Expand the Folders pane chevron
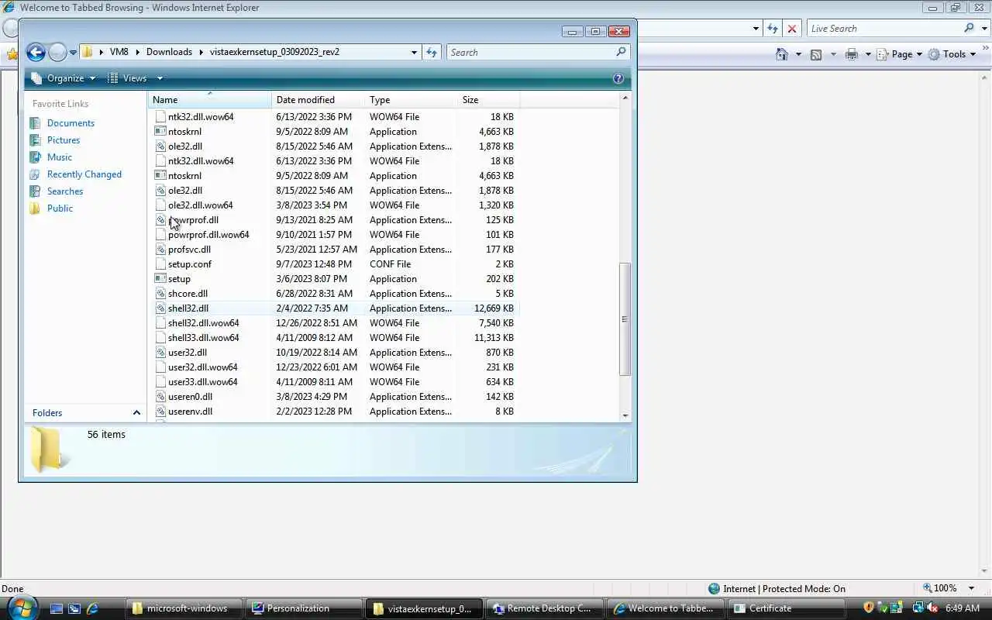Screen dimensions: 992x620 [136, 413]
